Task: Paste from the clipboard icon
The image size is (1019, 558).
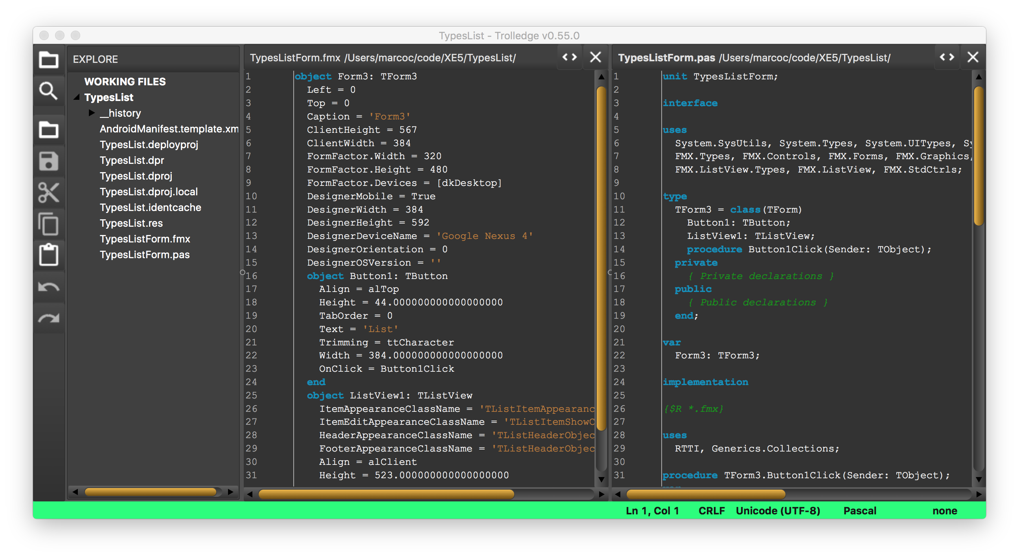Action: pyautogui.click(x=49, y=255)
